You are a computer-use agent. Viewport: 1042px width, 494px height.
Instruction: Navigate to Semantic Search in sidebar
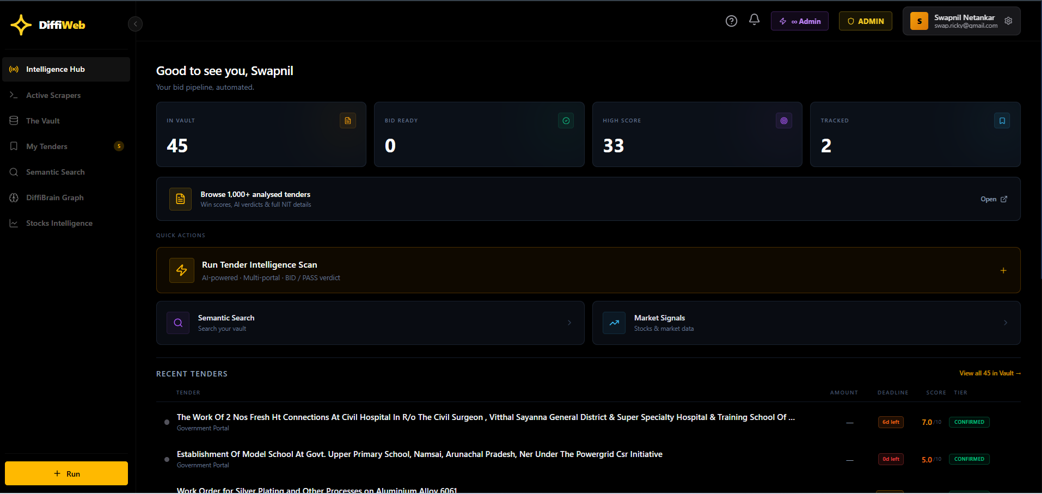(66, 172)
